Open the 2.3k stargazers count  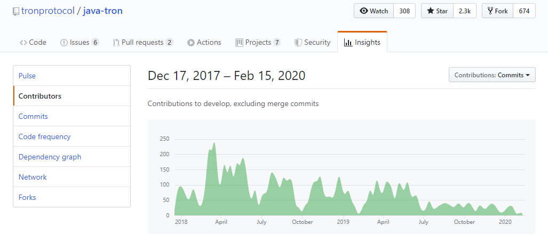click(464, 11)
